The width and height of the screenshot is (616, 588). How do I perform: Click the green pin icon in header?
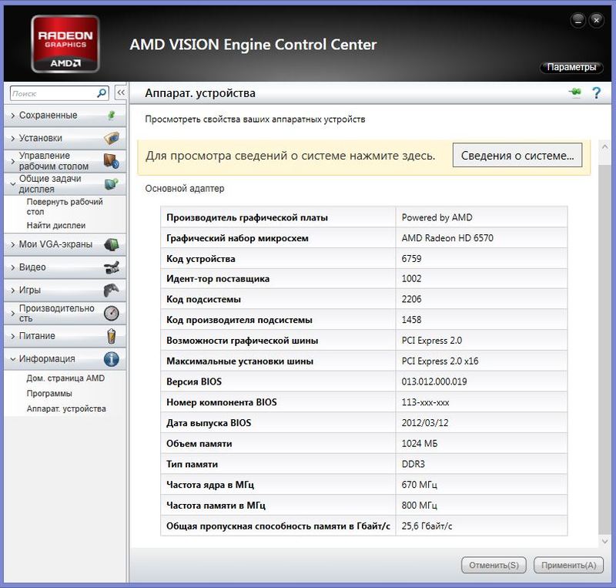(574, 93)
